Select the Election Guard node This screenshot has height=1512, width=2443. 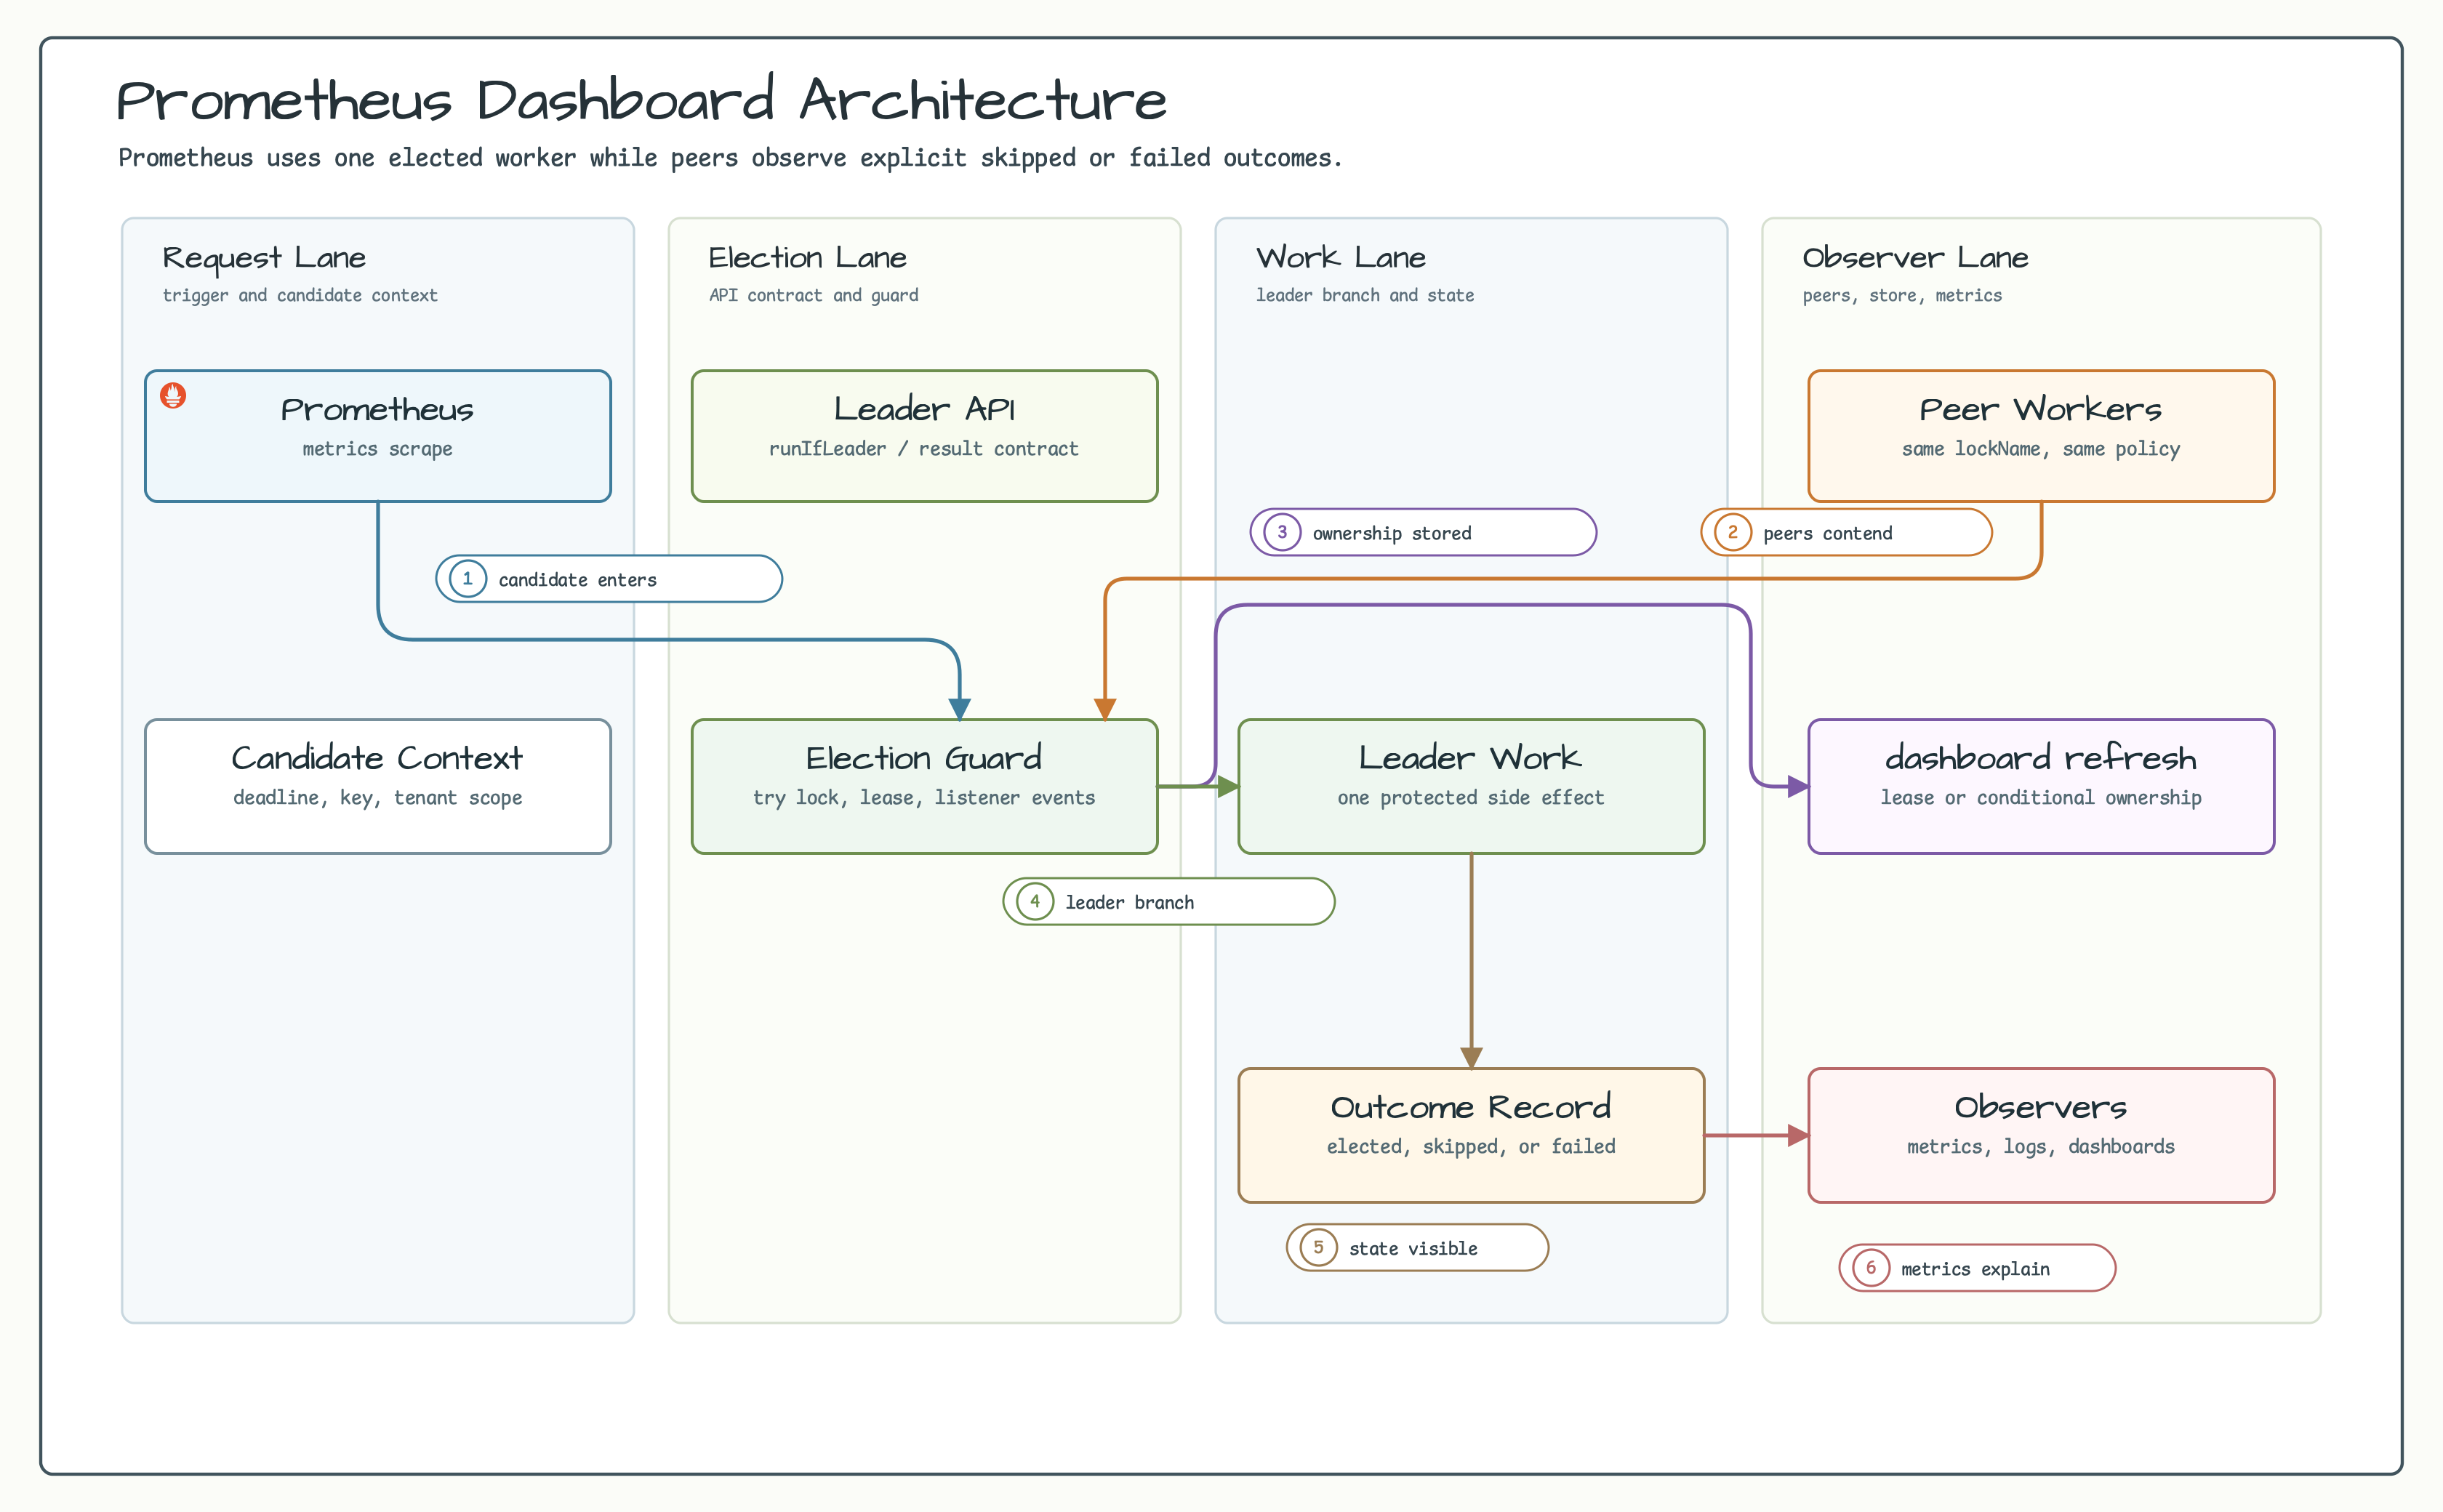click(x=924, y=786)
